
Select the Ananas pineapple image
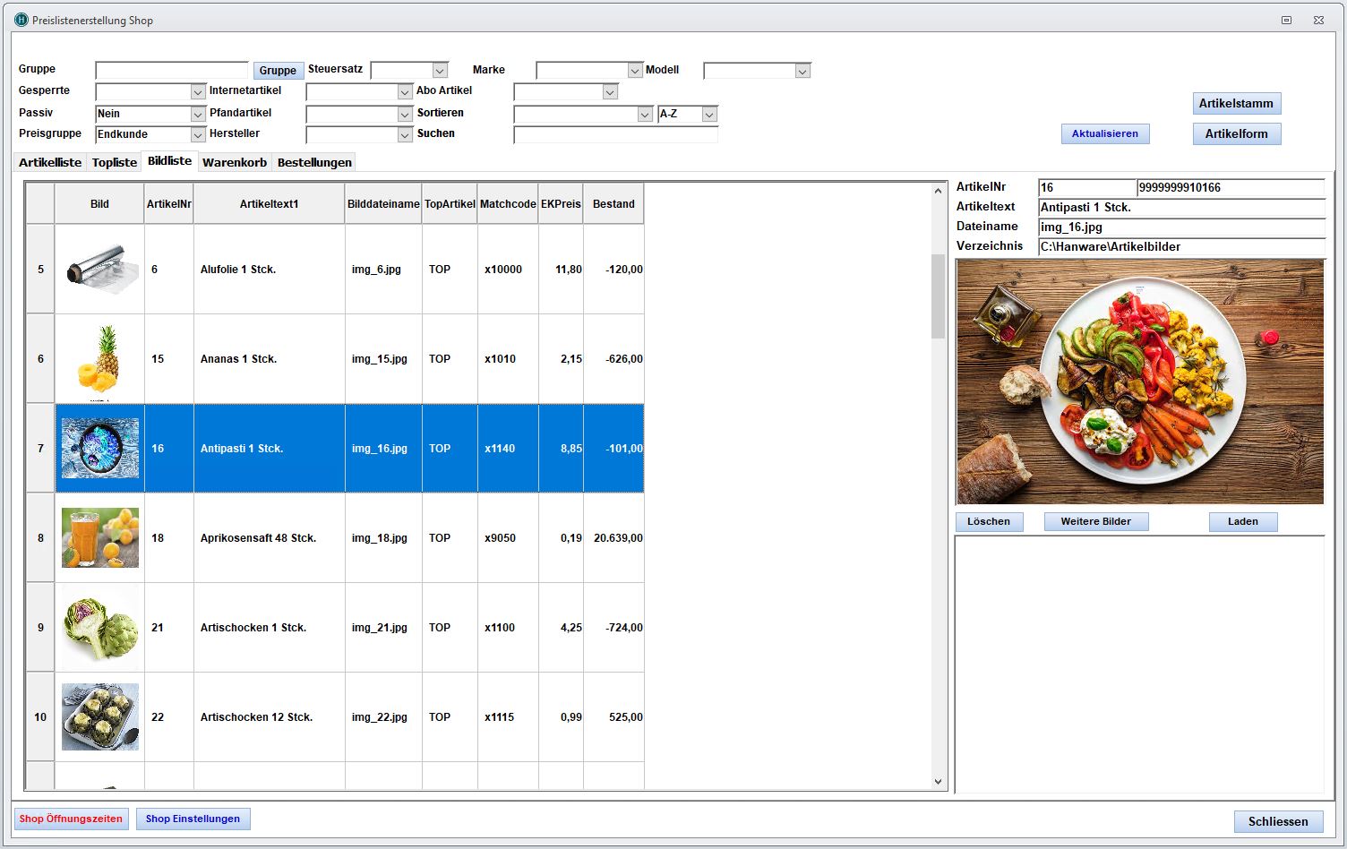tap(100, 358)
